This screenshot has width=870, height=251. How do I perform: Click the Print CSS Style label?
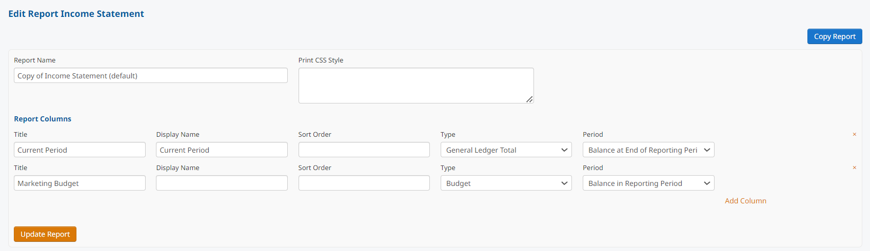(x=321, y=60)
